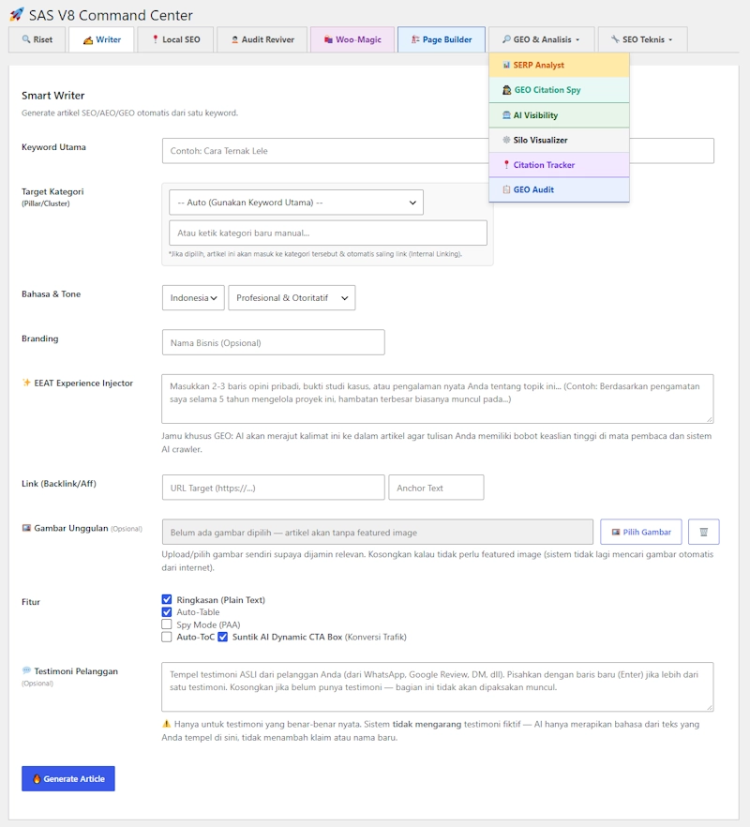Click the Smart Writer heading
The width and height of the screenshot is (750, 827).
pos(52,96)
